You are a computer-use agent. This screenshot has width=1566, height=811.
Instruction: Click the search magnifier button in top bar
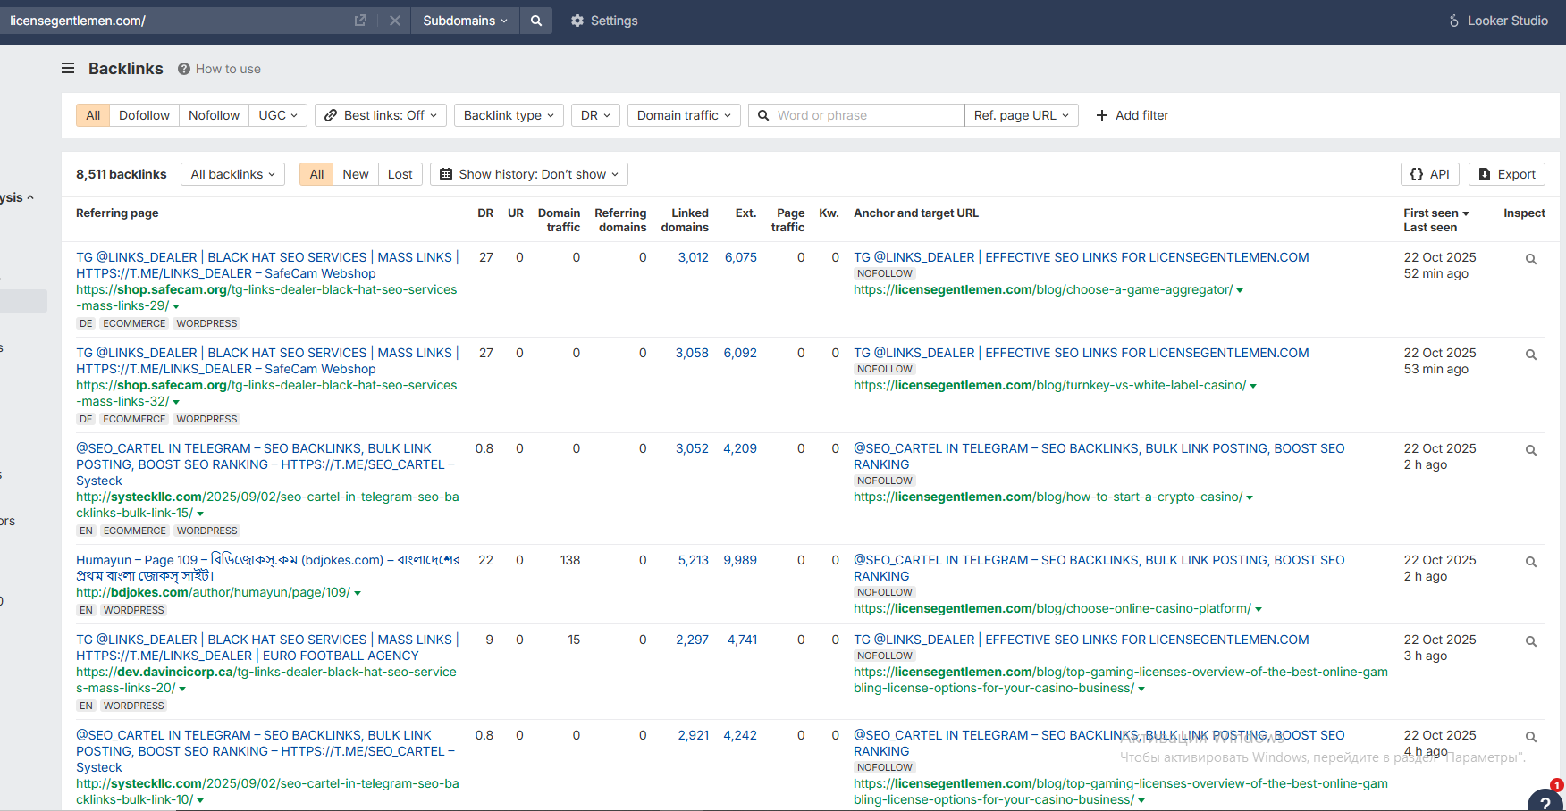click(535, 21)
